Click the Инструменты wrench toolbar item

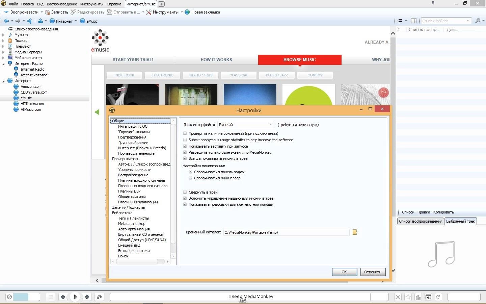(x=162, y=12)
